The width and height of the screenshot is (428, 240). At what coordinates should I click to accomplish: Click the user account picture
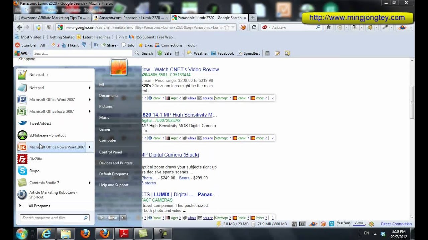point(118,67)
